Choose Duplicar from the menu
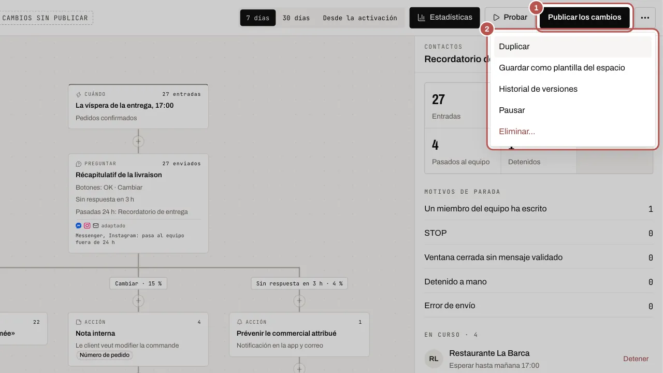 coord(572,47)
